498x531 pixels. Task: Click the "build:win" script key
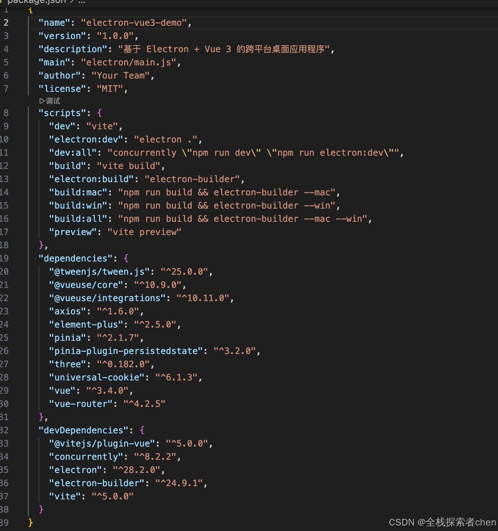(78, 206)
